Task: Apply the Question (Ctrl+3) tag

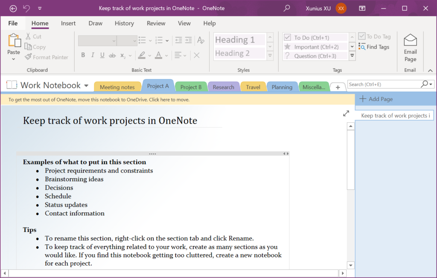Action: point(315,56)
